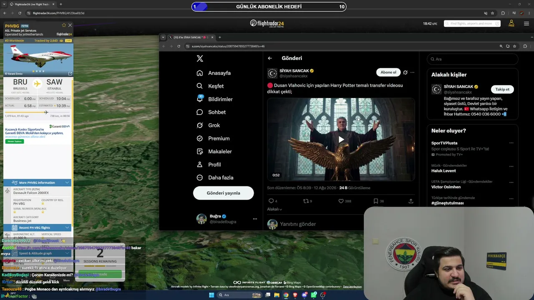The width and height of the screenshot is (534, 300).
Task: Click the X logo in sidebar
Action: coord(200,59)
